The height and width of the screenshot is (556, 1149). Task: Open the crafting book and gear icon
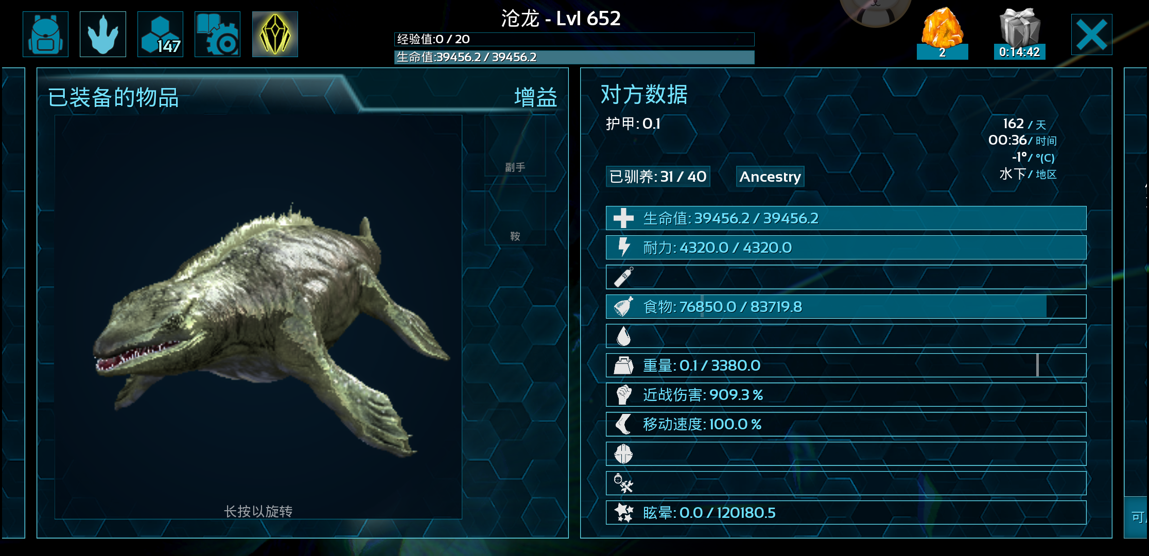click(217, 34)
